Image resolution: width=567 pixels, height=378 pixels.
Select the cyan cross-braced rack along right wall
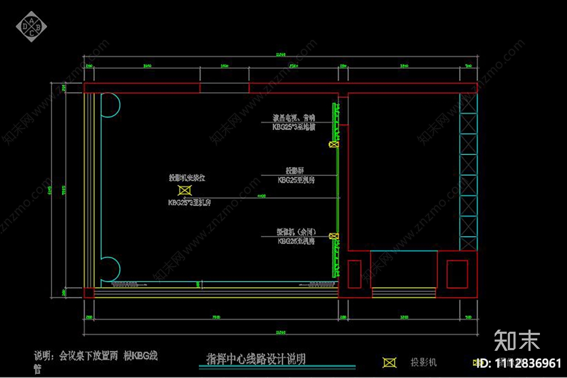pyautogui.click(x=468, y=172)
